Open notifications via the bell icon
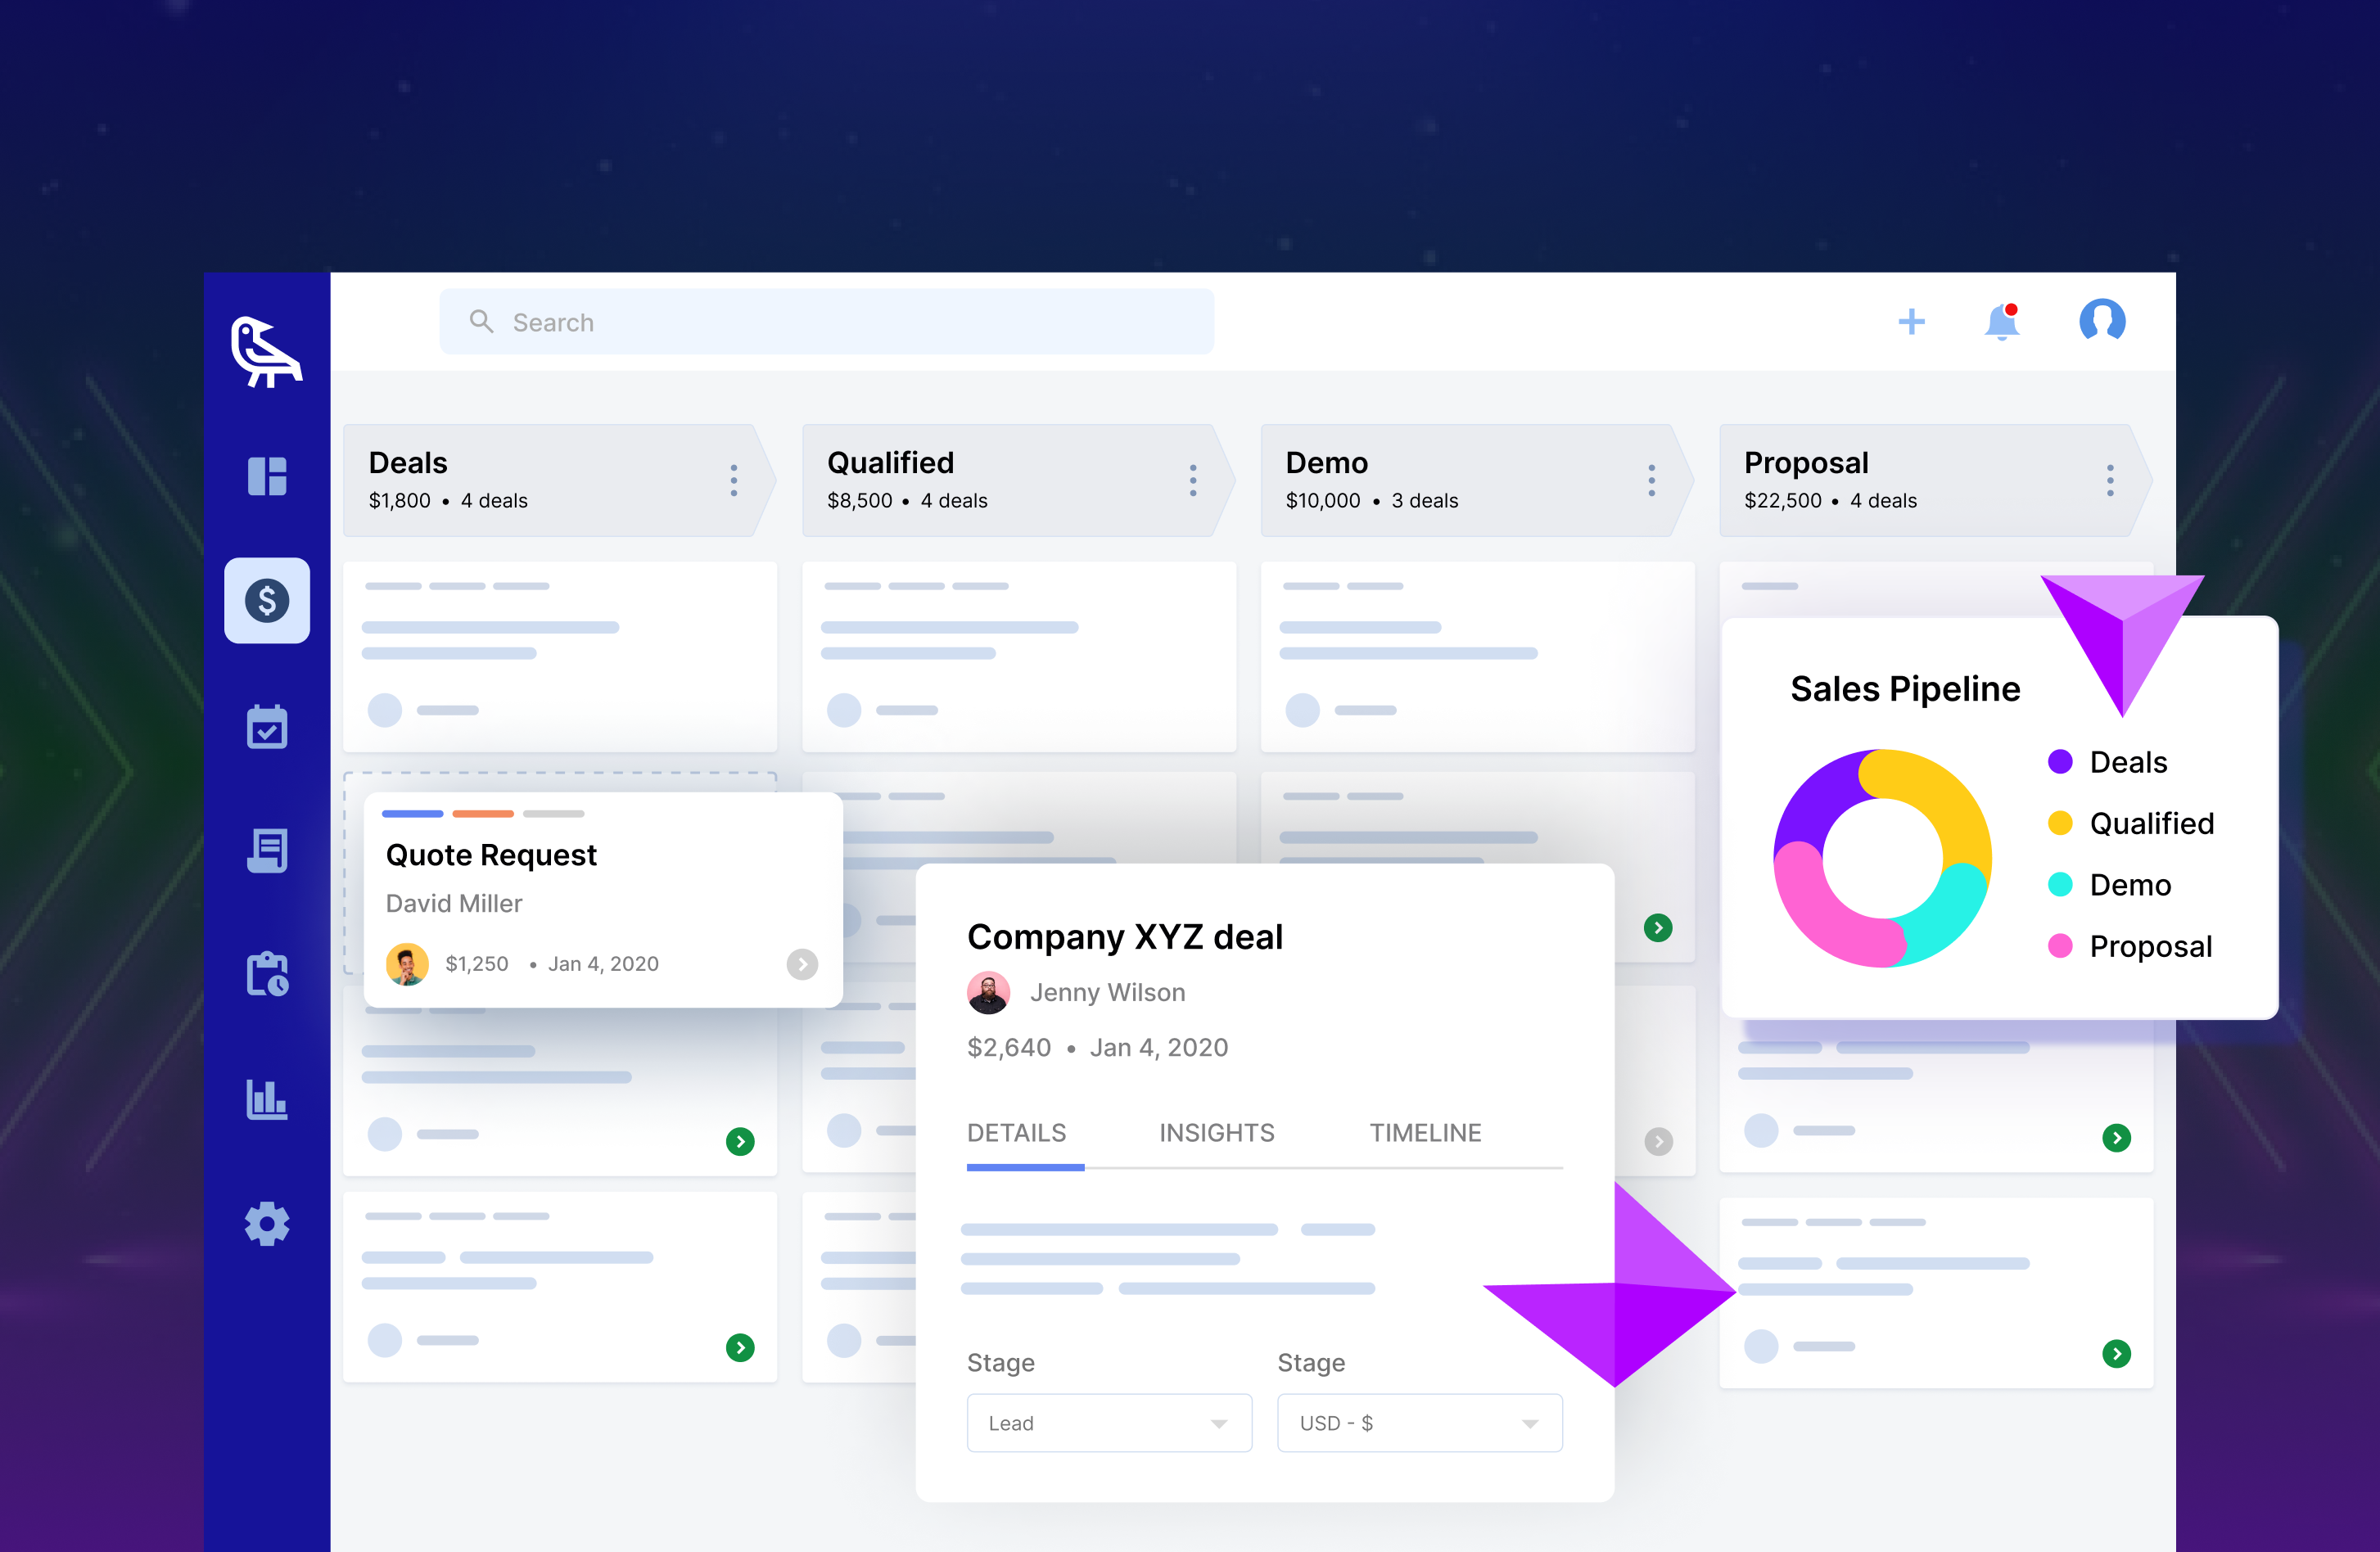Image resolution: width=2380 pixels, height=1552 pixels. coord(2003,321)
